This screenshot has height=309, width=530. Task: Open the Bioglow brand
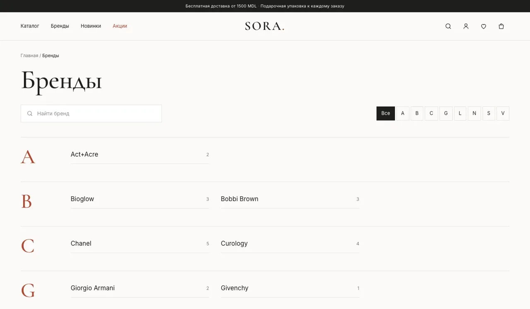(x=140, y=199)
